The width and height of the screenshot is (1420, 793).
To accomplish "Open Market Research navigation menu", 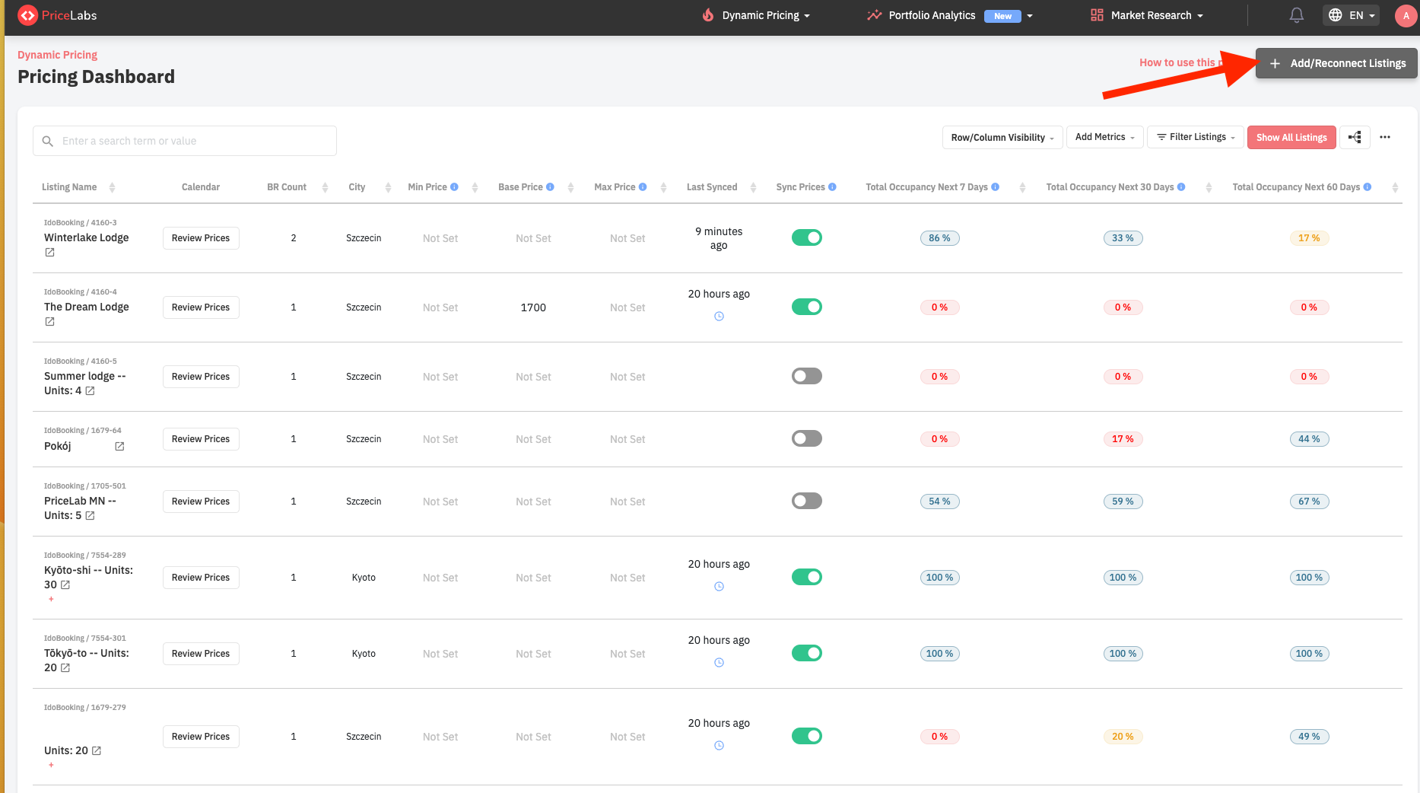I will point(1147,15).
